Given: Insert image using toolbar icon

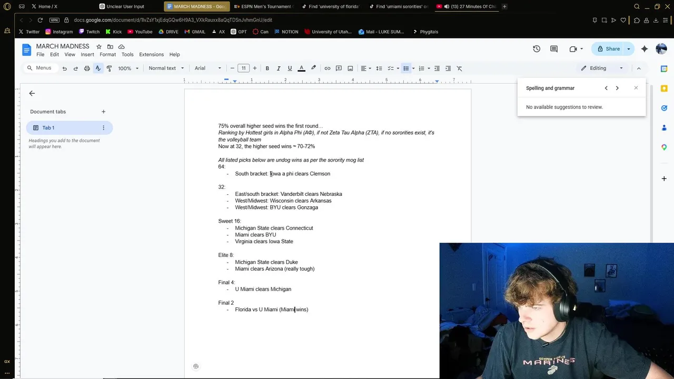Looking at the screenshot, I should pos(350,68).
